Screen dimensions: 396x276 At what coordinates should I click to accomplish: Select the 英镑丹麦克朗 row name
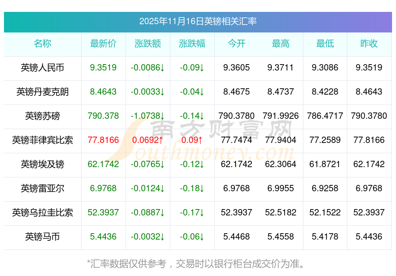point(42,91)
